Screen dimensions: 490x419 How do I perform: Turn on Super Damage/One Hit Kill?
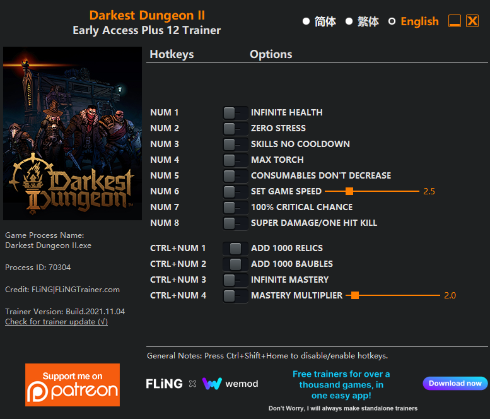[x=235, y=223]
